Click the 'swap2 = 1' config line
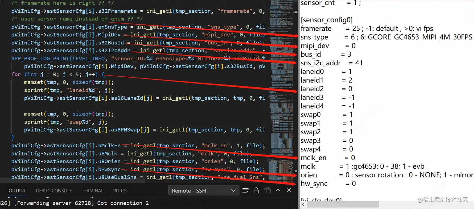Viewport: 474px width, 209px height. [x=327, y=132]
